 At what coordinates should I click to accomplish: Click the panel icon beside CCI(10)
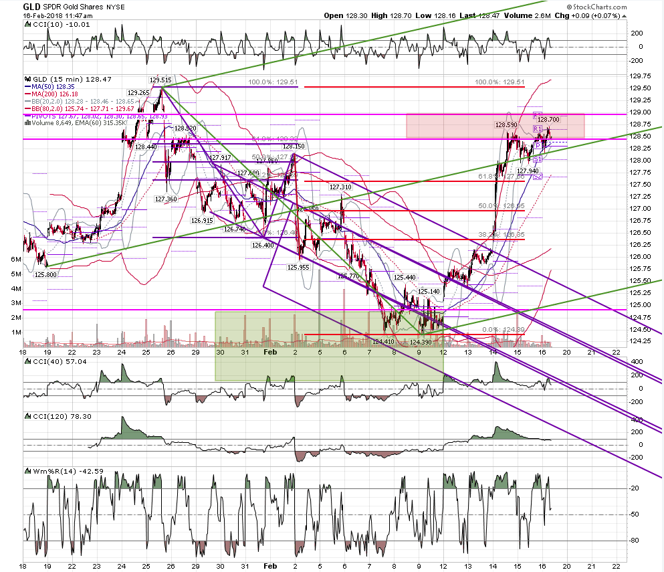[28, 25]
